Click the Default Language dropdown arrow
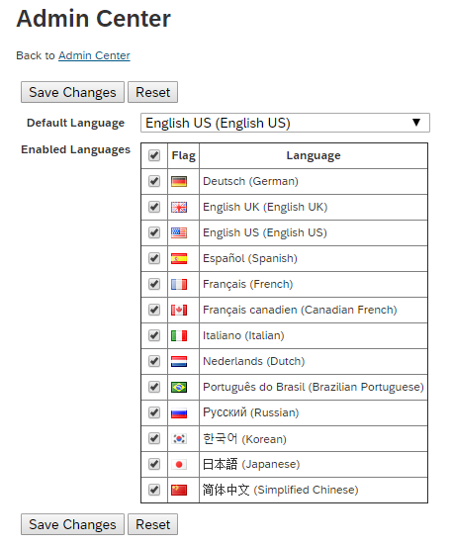The height and width of the screenshot is (545, 452). point(416,123)
